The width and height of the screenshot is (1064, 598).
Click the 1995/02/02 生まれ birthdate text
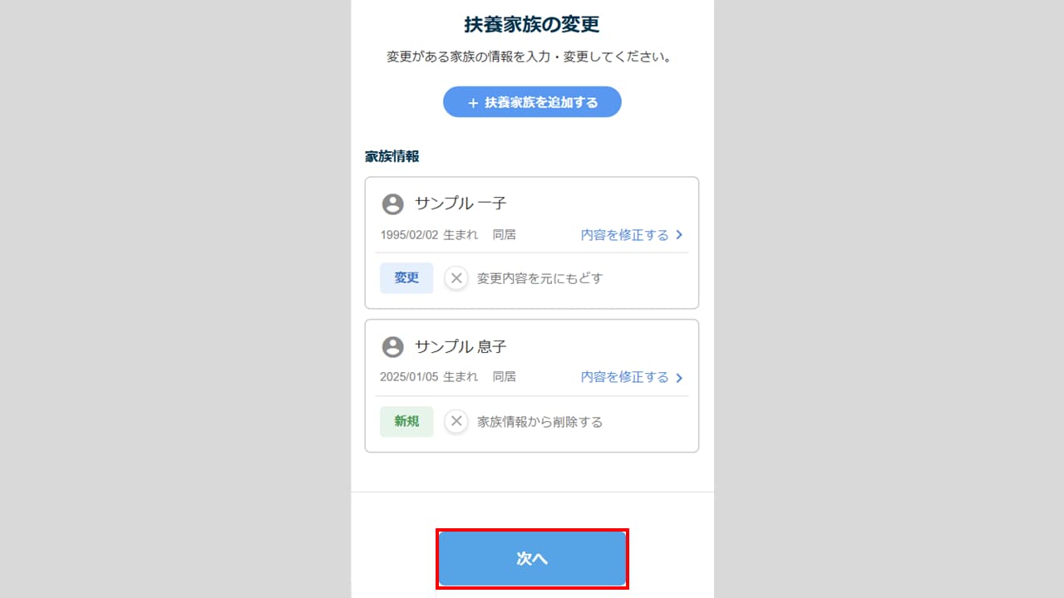tap(429, 235)
